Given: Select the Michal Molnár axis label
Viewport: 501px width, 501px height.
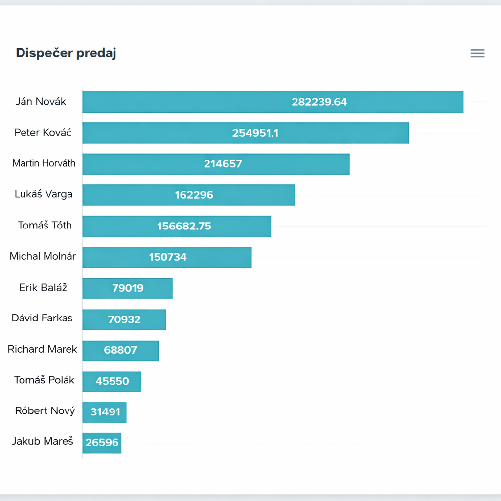Looking at the screenshot, I should click(43, 256).
